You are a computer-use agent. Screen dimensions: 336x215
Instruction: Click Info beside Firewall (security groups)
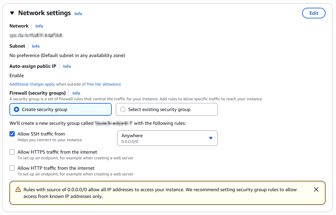click(x=76, y=93)
